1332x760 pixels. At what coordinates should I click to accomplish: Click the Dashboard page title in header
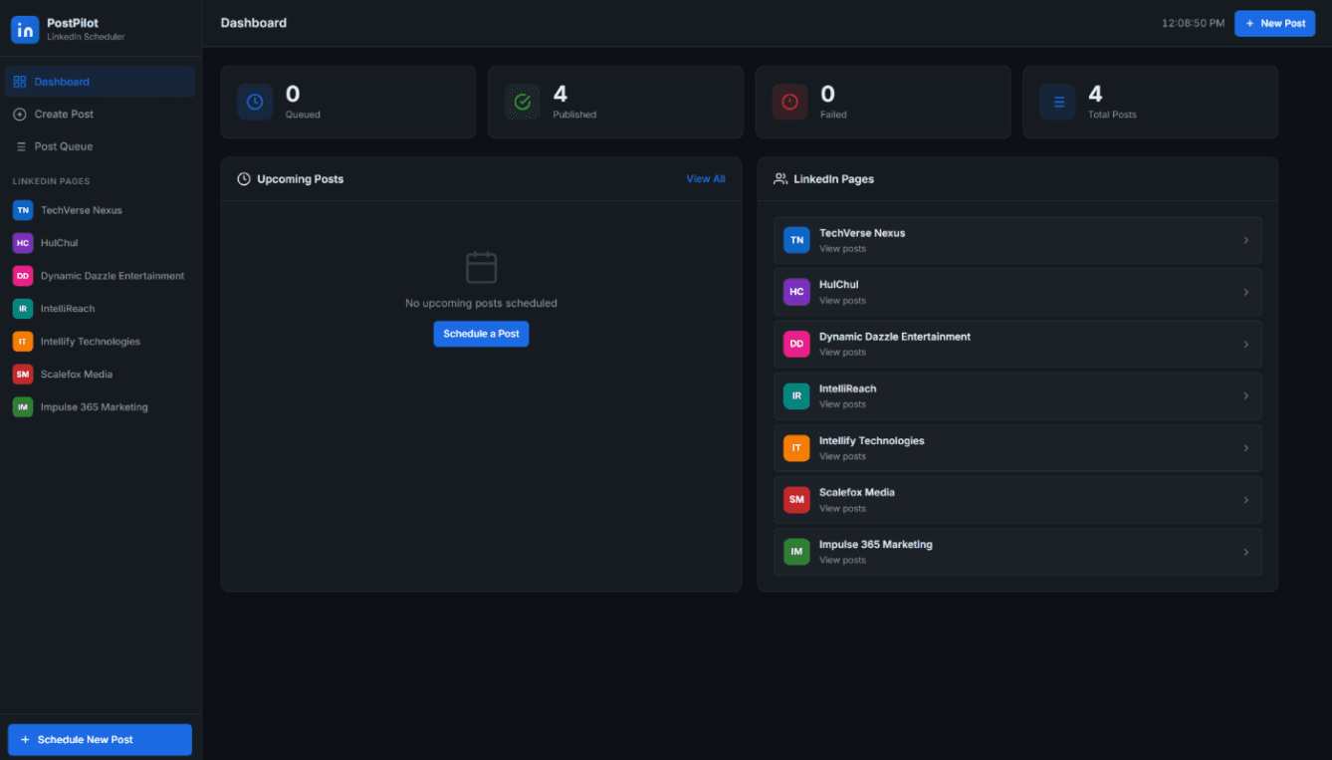[x=254, y=23]
